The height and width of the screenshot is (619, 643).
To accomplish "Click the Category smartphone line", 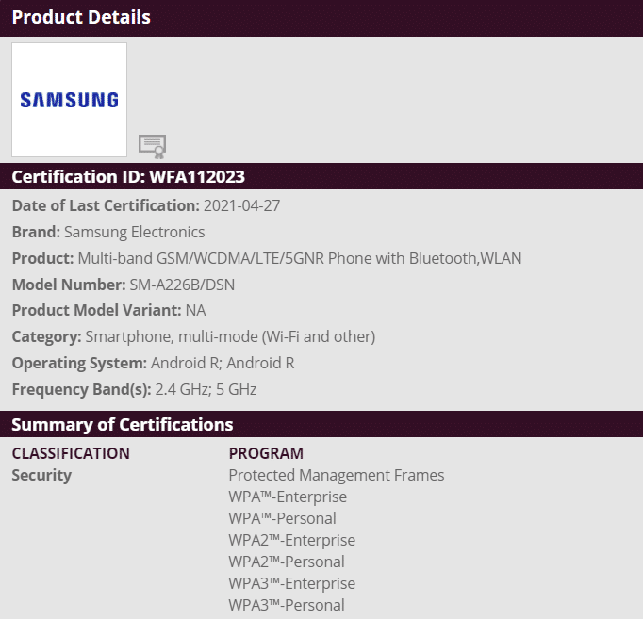I will [193, 336].
